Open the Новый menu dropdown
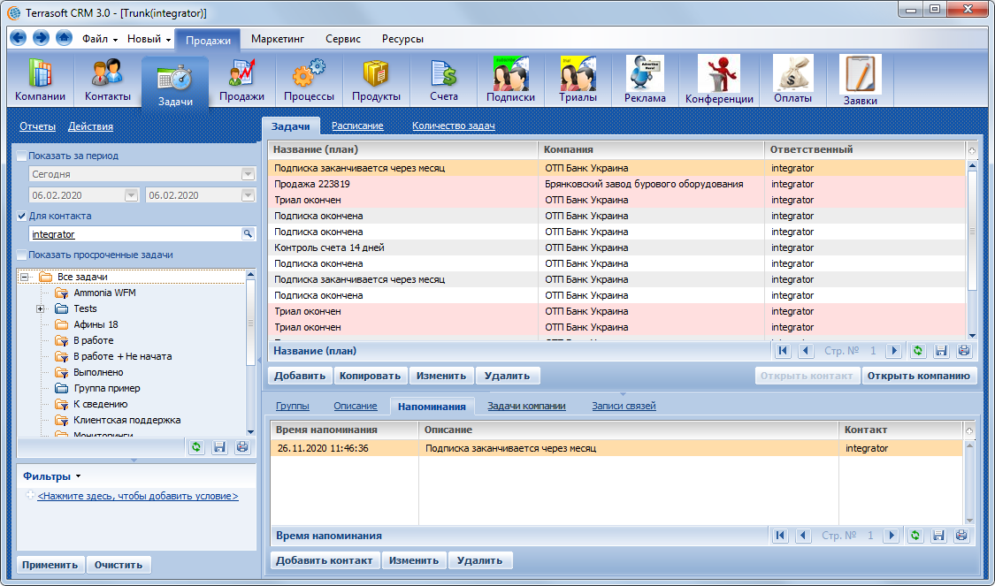The width and height of the screenshot is (995, 586). [x=149, y=39]
